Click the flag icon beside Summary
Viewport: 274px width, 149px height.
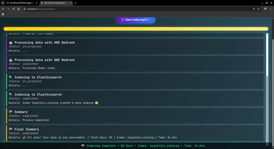11,112
